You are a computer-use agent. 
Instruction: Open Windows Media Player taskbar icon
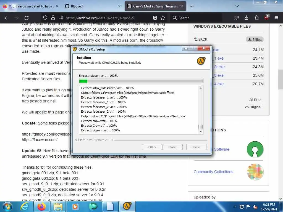click(x=75, y=206)
